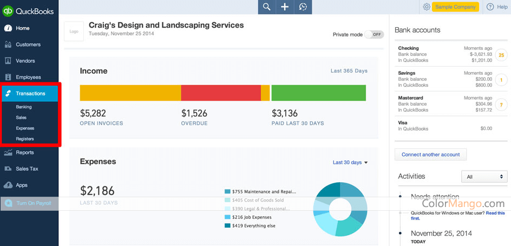The width and height of the screenshot is (511, 246).
Task: Click the November 25, 2014 activity date
Action: pos(441,234)
